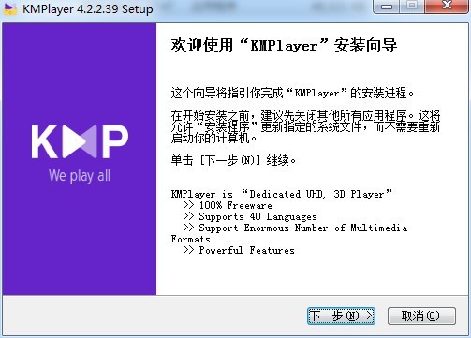Click the KMPlayer installer icon in title bar
The width and height of the screenshot is (471, 338).
(10, 9)
